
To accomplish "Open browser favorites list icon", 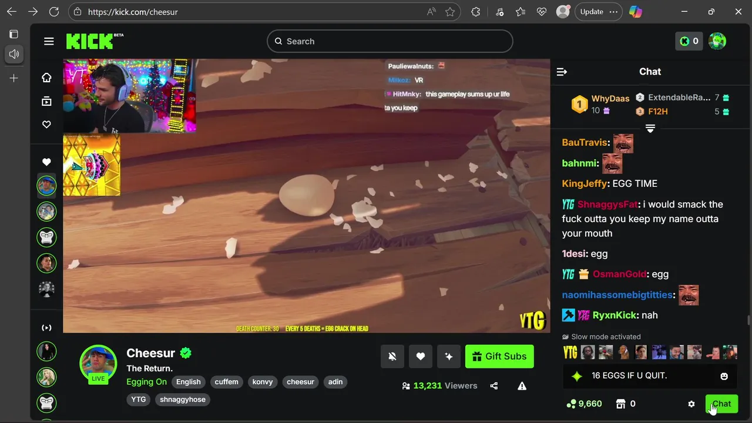I will click(521, 12).
